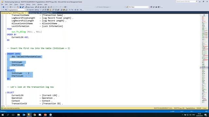Click the Display Estimated Execution Plan icon
The height and width of the screenshot is (117, 209).
[x=45, y=10]
